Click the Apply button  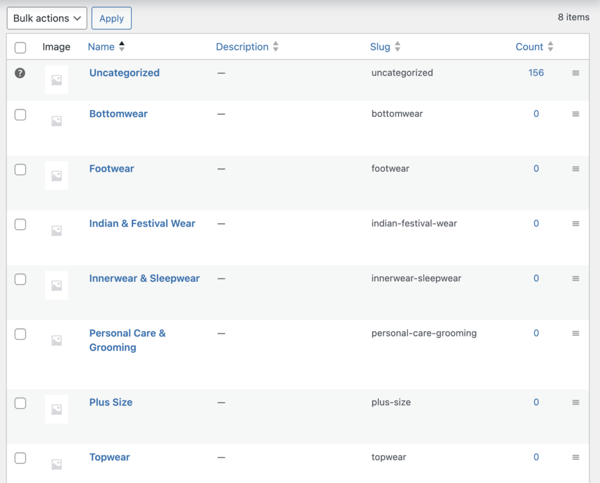pyautogui.click(x=111, y=18)
